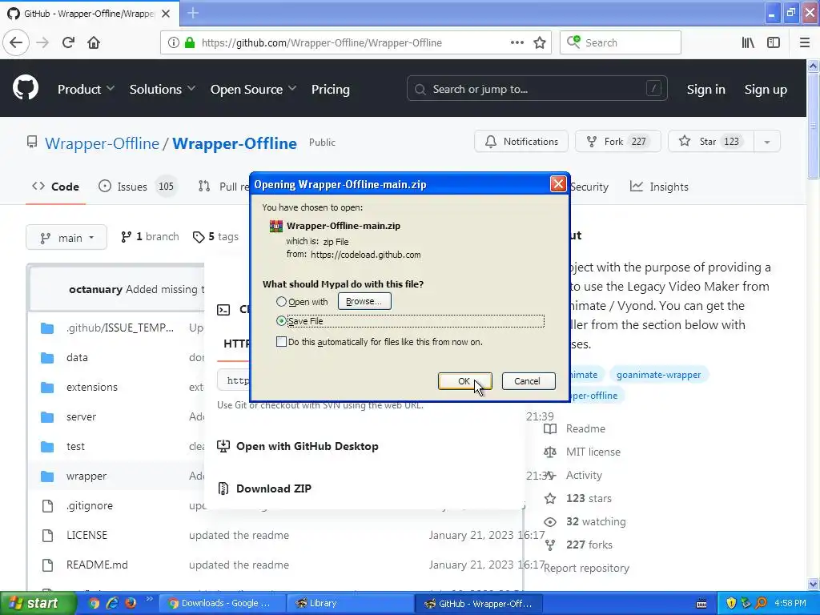Click the README.md file icon
This screenshot has height=615, width=820.
[47, 565]
